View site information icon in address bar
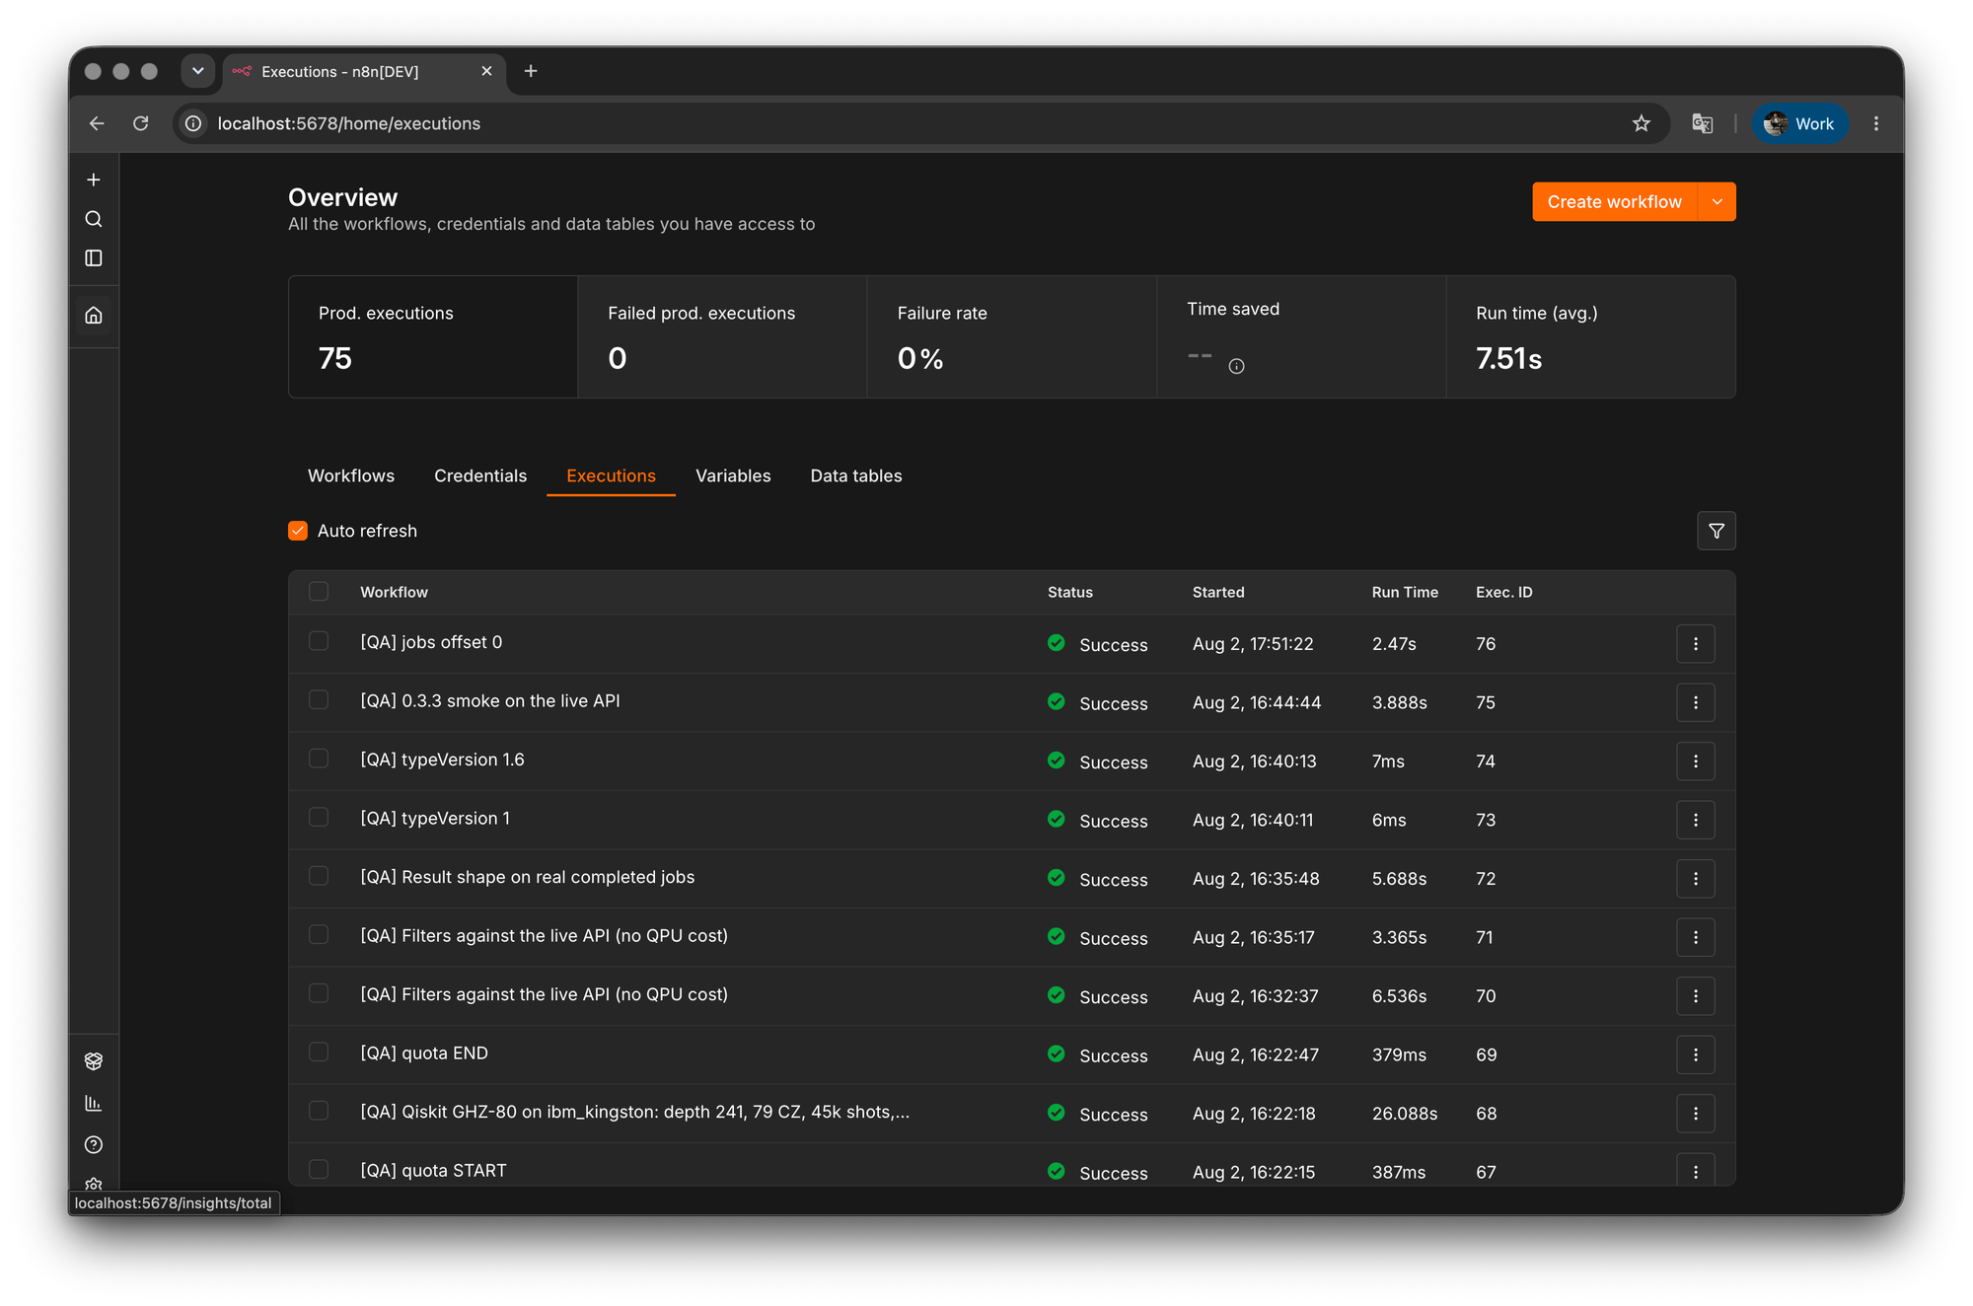 [194, 123]
